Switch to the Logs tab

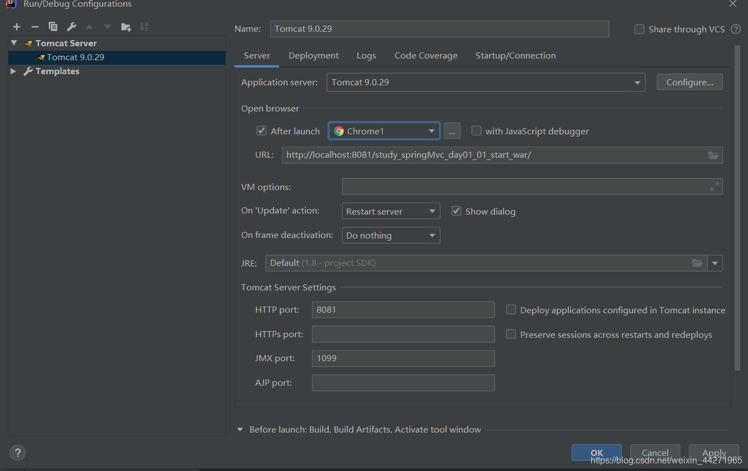pyautogui.click(x=366, y=56)
